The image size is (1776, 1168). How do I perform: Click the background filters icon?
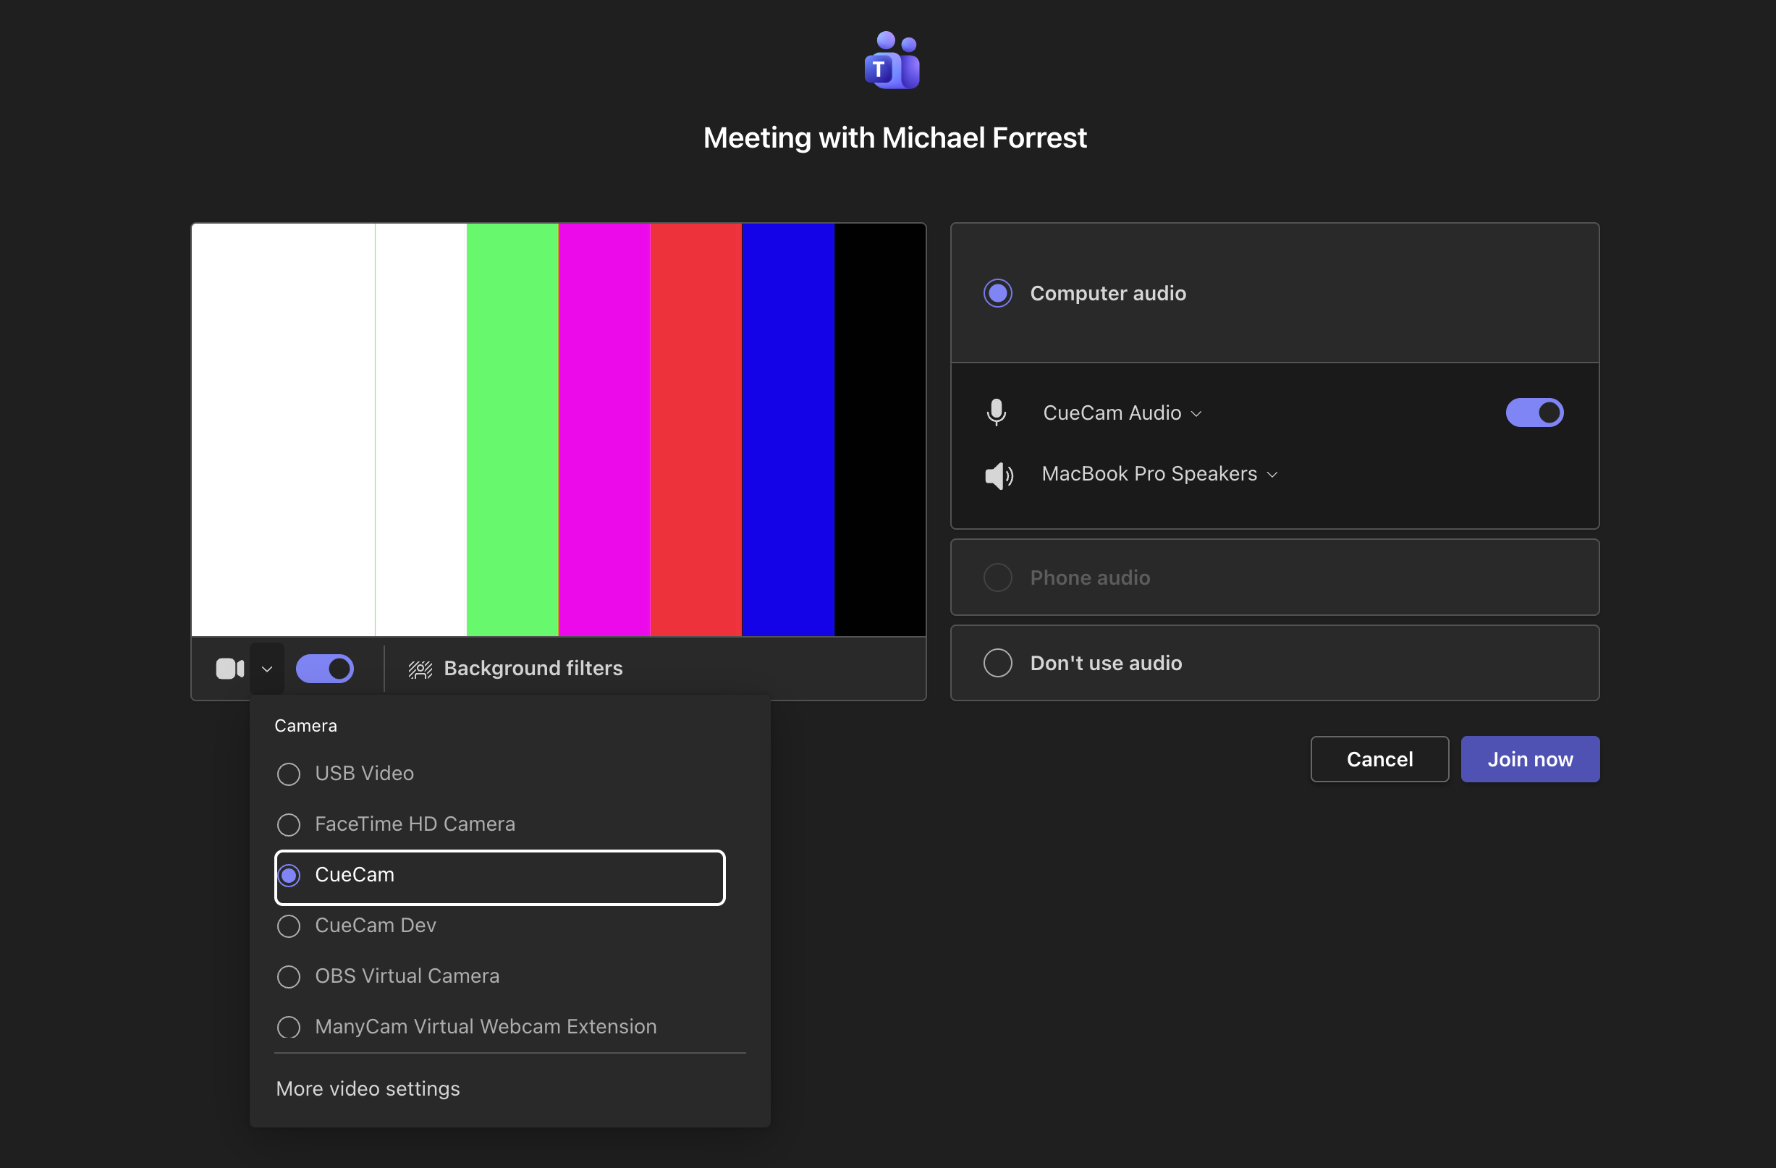point(420,669)
